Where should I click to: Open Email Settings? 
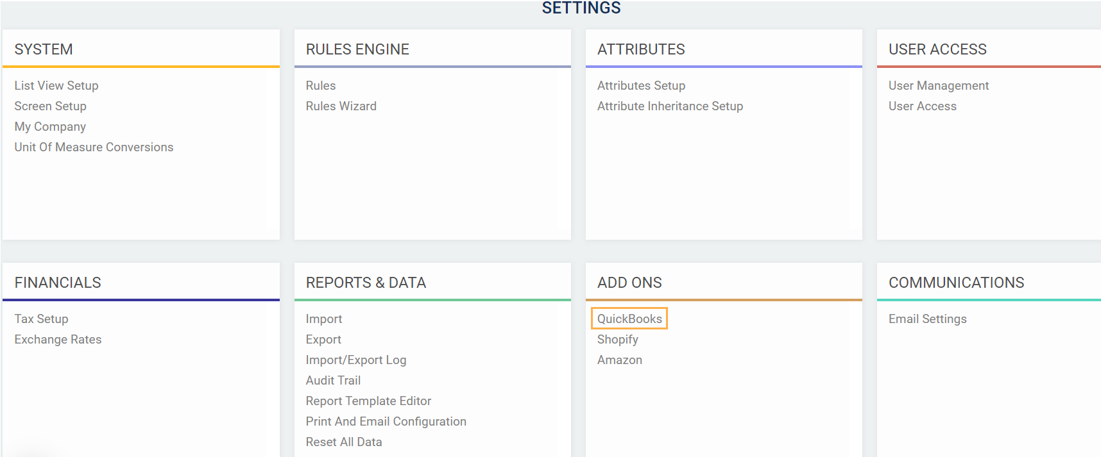927,319
